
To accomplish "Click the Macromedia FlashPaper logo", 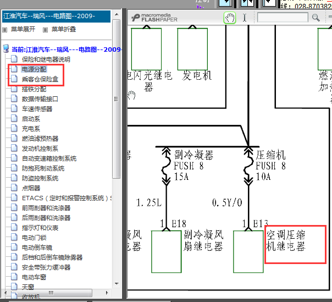I will 154,18.
